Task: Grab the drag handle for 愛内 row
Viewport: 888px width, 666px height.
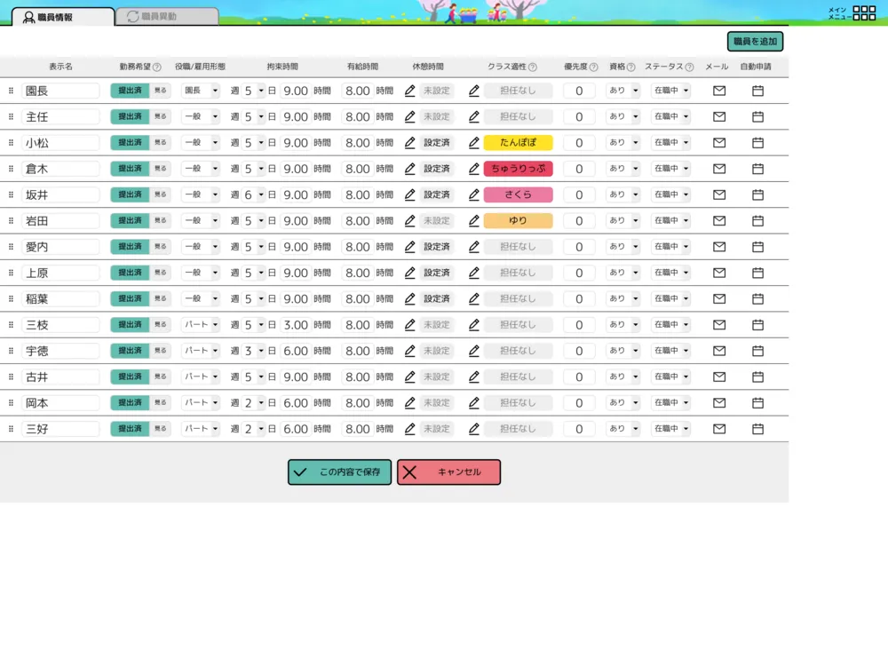Action: tap(11, 247)
